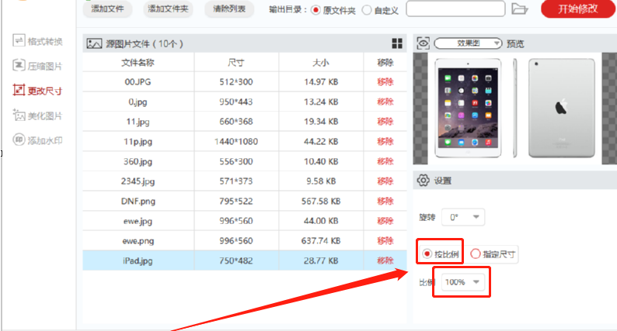
Task: Click the eye preview icon
Action: click(x=423, y=43)
